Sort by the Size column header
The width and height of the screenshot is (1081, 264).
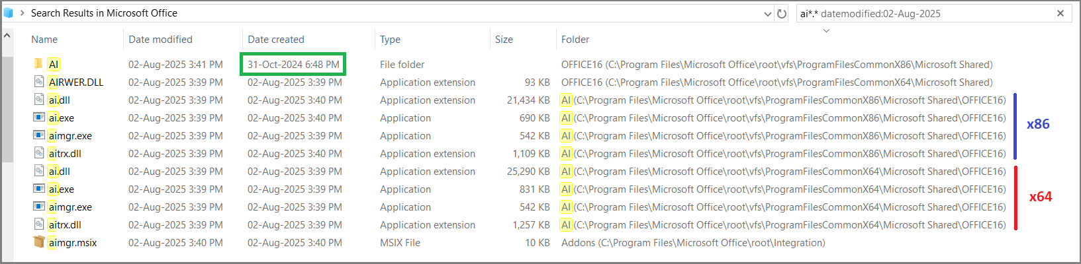click(x=504, y=40)
